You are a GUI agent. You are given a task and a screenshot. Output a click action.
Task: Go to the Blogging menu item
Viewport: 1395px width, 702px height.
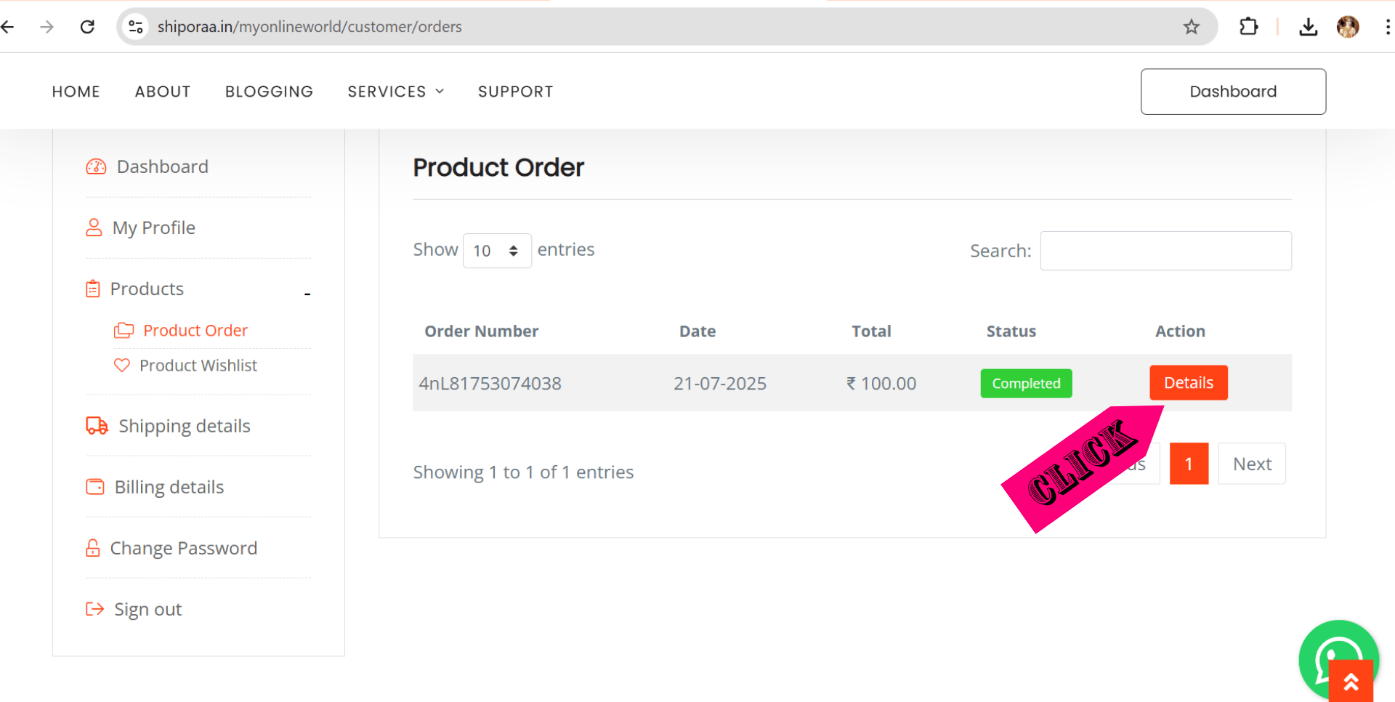point(269,92)
